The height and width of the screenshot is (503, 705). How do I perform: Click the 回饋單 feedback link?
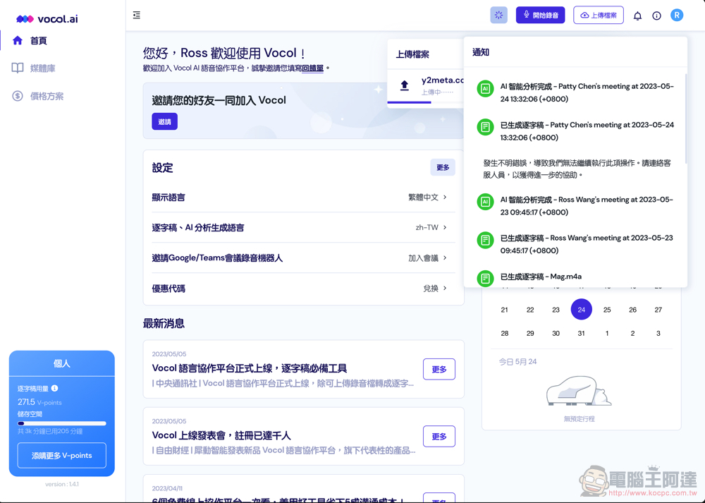point(312,68)
